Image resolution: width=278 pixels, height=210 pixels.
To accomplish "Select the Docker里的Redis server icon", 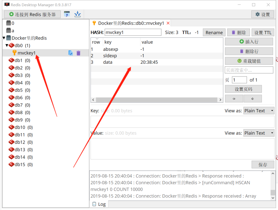I will 8,38.
